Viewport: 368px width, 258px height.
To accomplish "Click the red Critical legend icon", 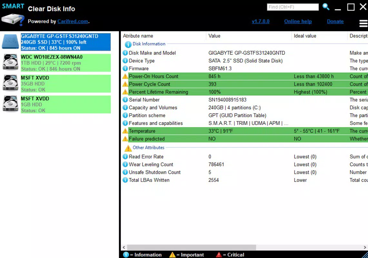I will (219, 254).
